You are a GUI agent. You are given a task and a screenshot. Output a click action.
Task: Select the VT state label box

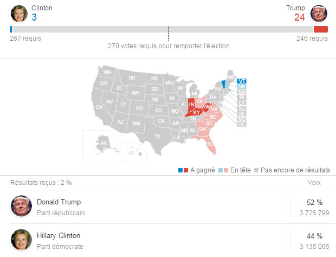click(x=242, y=81)
